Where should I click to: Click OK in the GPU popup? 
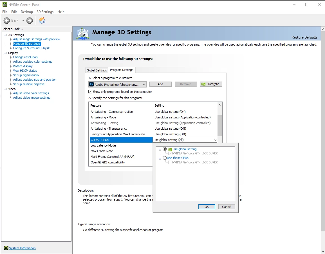click(207, 206)
